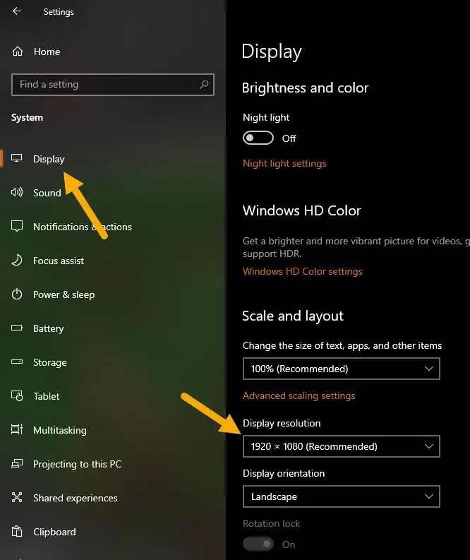Open Windows HD Color settings link
Image resolution: width=470 pixels, height=560 pixels.
click(x=303, y=271)
